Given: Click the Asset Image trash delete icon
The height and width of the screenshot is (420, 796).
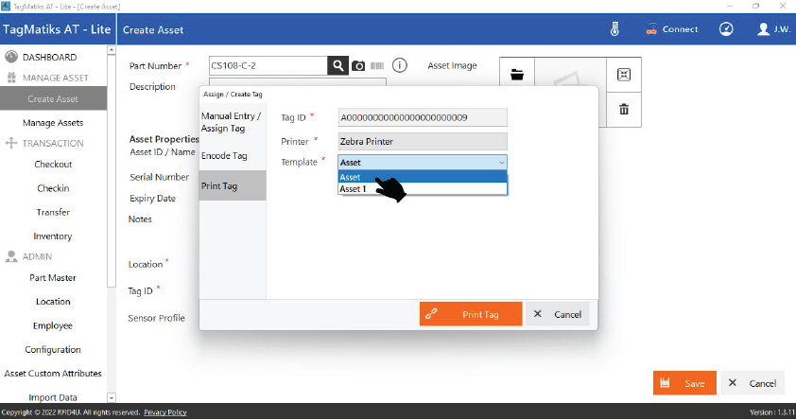Looking at the screenshot, I should tap(624, 109).
